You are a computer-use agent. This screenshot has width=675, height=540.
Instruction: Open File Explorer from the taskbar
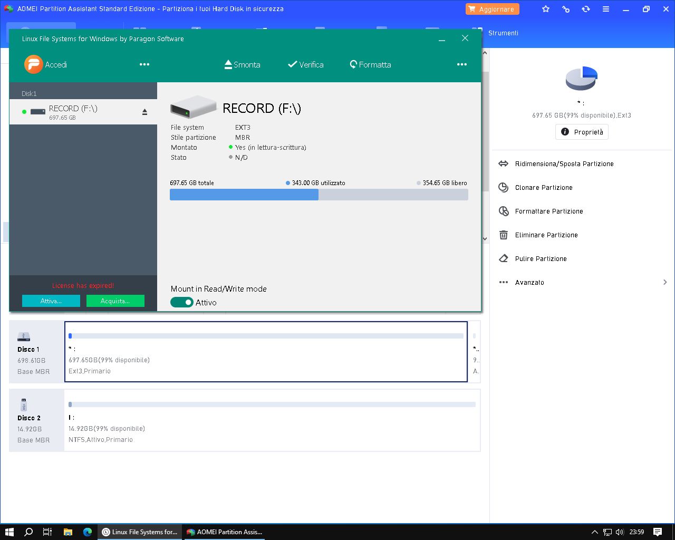pyautogui.click(x=67, y=532)
